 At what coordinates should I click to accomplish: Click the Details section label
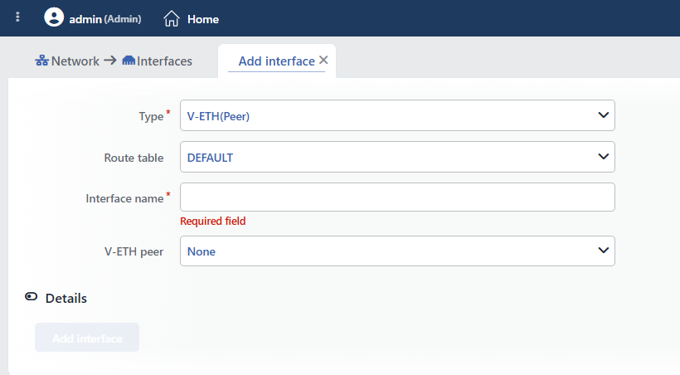[x=66, y=298]
